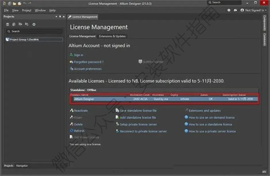This screenshot has height=176, width=270.
Task: Click the settings gear icon in top bar
Action: click(x=229, y=10)
